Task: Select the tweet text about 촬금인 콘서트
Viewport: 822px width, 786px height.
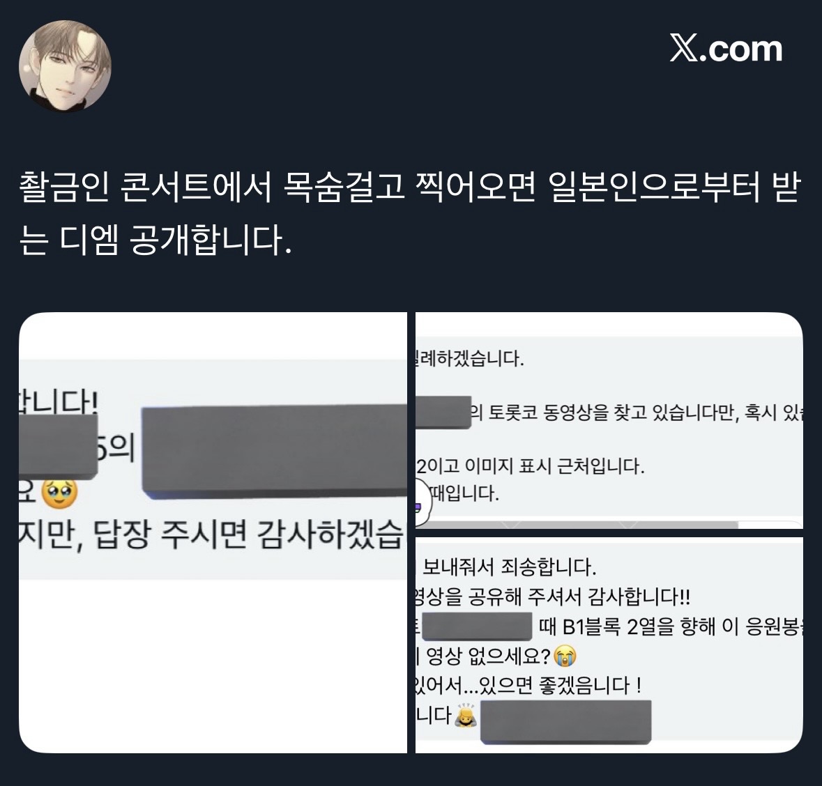Action: pyautogui.click(x=410, y=214)
